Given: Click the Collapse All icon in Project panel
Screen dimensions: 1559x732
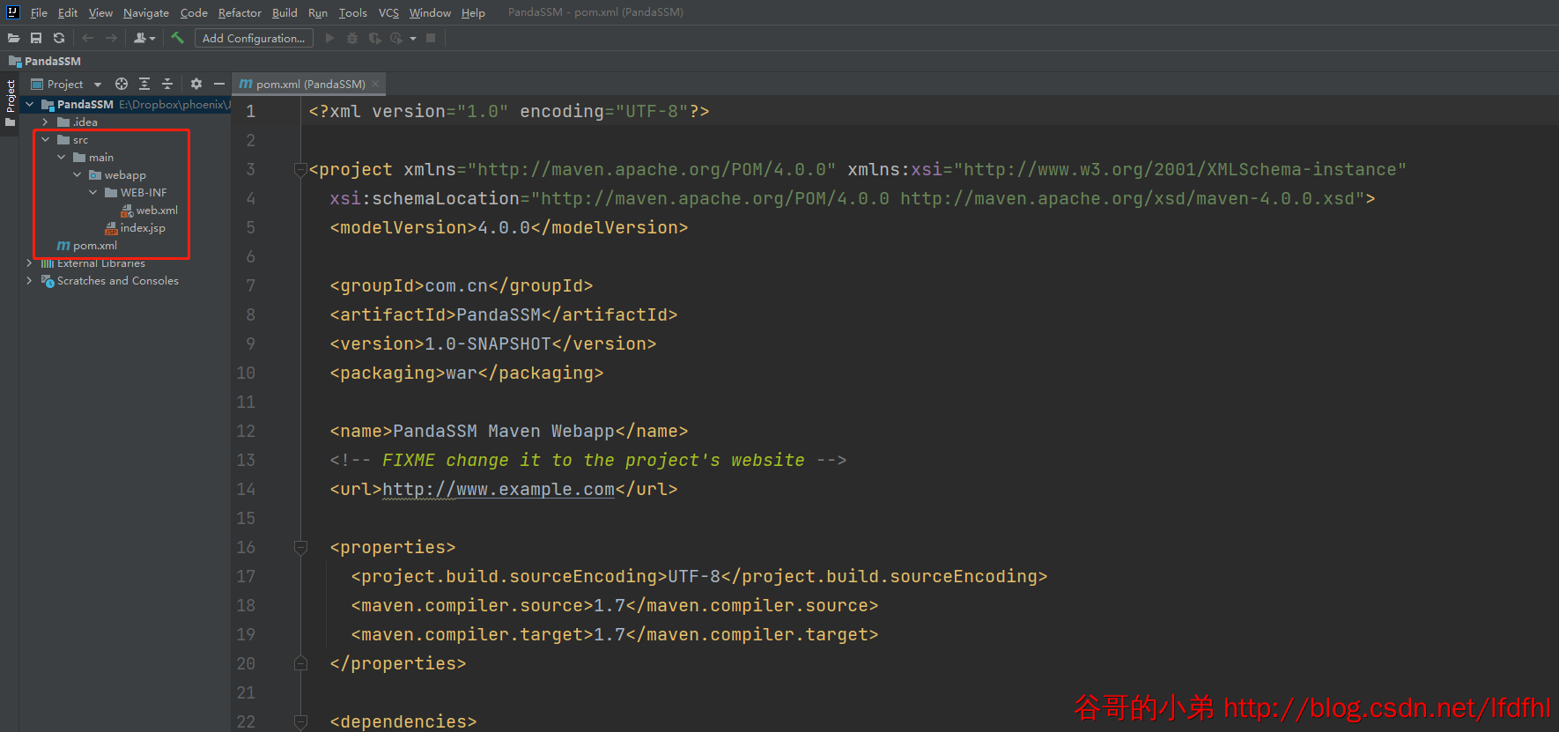Looking at the screenshot, I should click(167, 84).
